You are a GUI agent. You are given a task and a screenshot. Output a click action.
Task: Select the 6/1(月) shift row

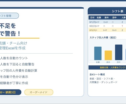tap(107, 22)
